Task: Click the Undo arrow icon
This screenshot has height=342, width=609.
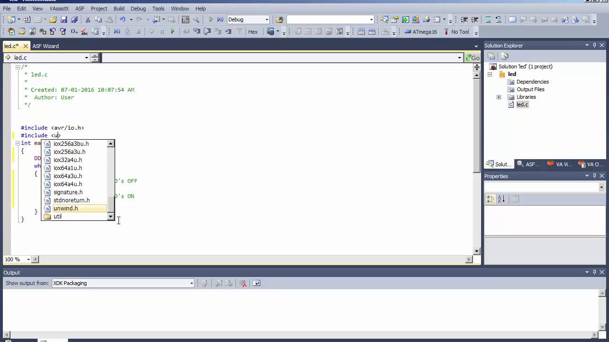Action: (x=122, y=19)
